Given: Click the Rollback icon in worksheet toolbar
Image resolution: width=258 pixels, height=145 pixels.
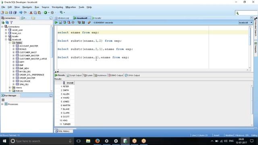Looking at the screenshot, I should [69, 23].
